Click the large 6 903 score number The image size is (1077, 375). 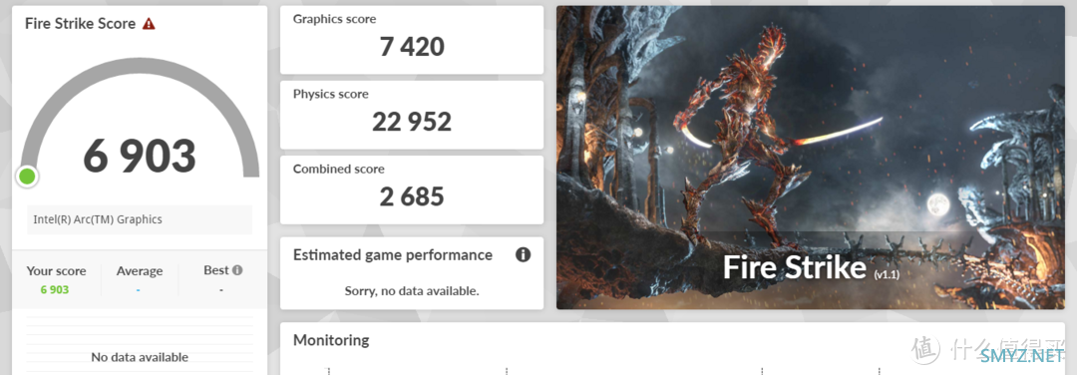point(140,156)
